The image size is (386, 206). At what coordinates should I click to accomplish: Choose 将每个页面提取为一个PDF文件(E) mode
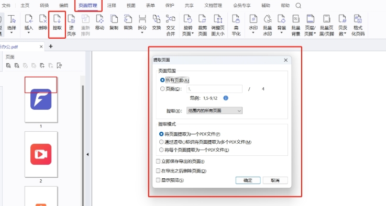pyautogui.click(x=161, y=150)
